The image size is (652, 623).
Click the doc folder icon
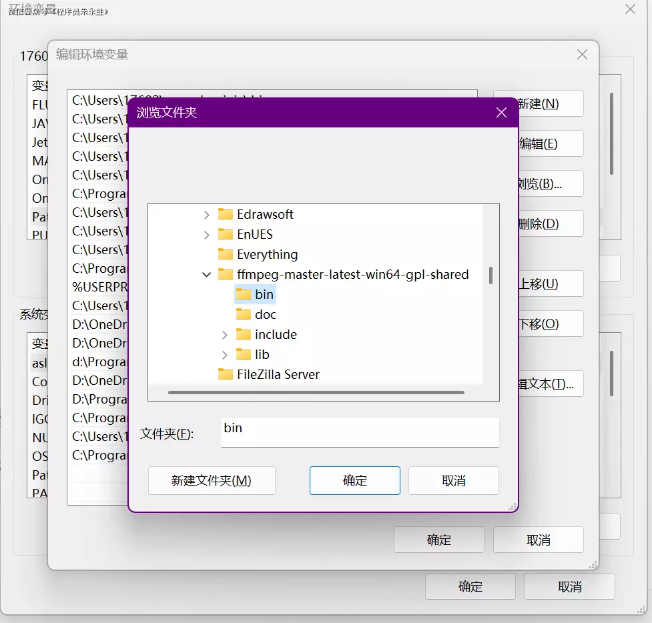click(244, 314)
